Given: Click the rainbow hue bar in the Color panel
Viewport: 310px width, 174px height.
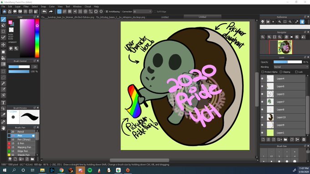Looking at the screenshot, I should (x=37, y=38).
